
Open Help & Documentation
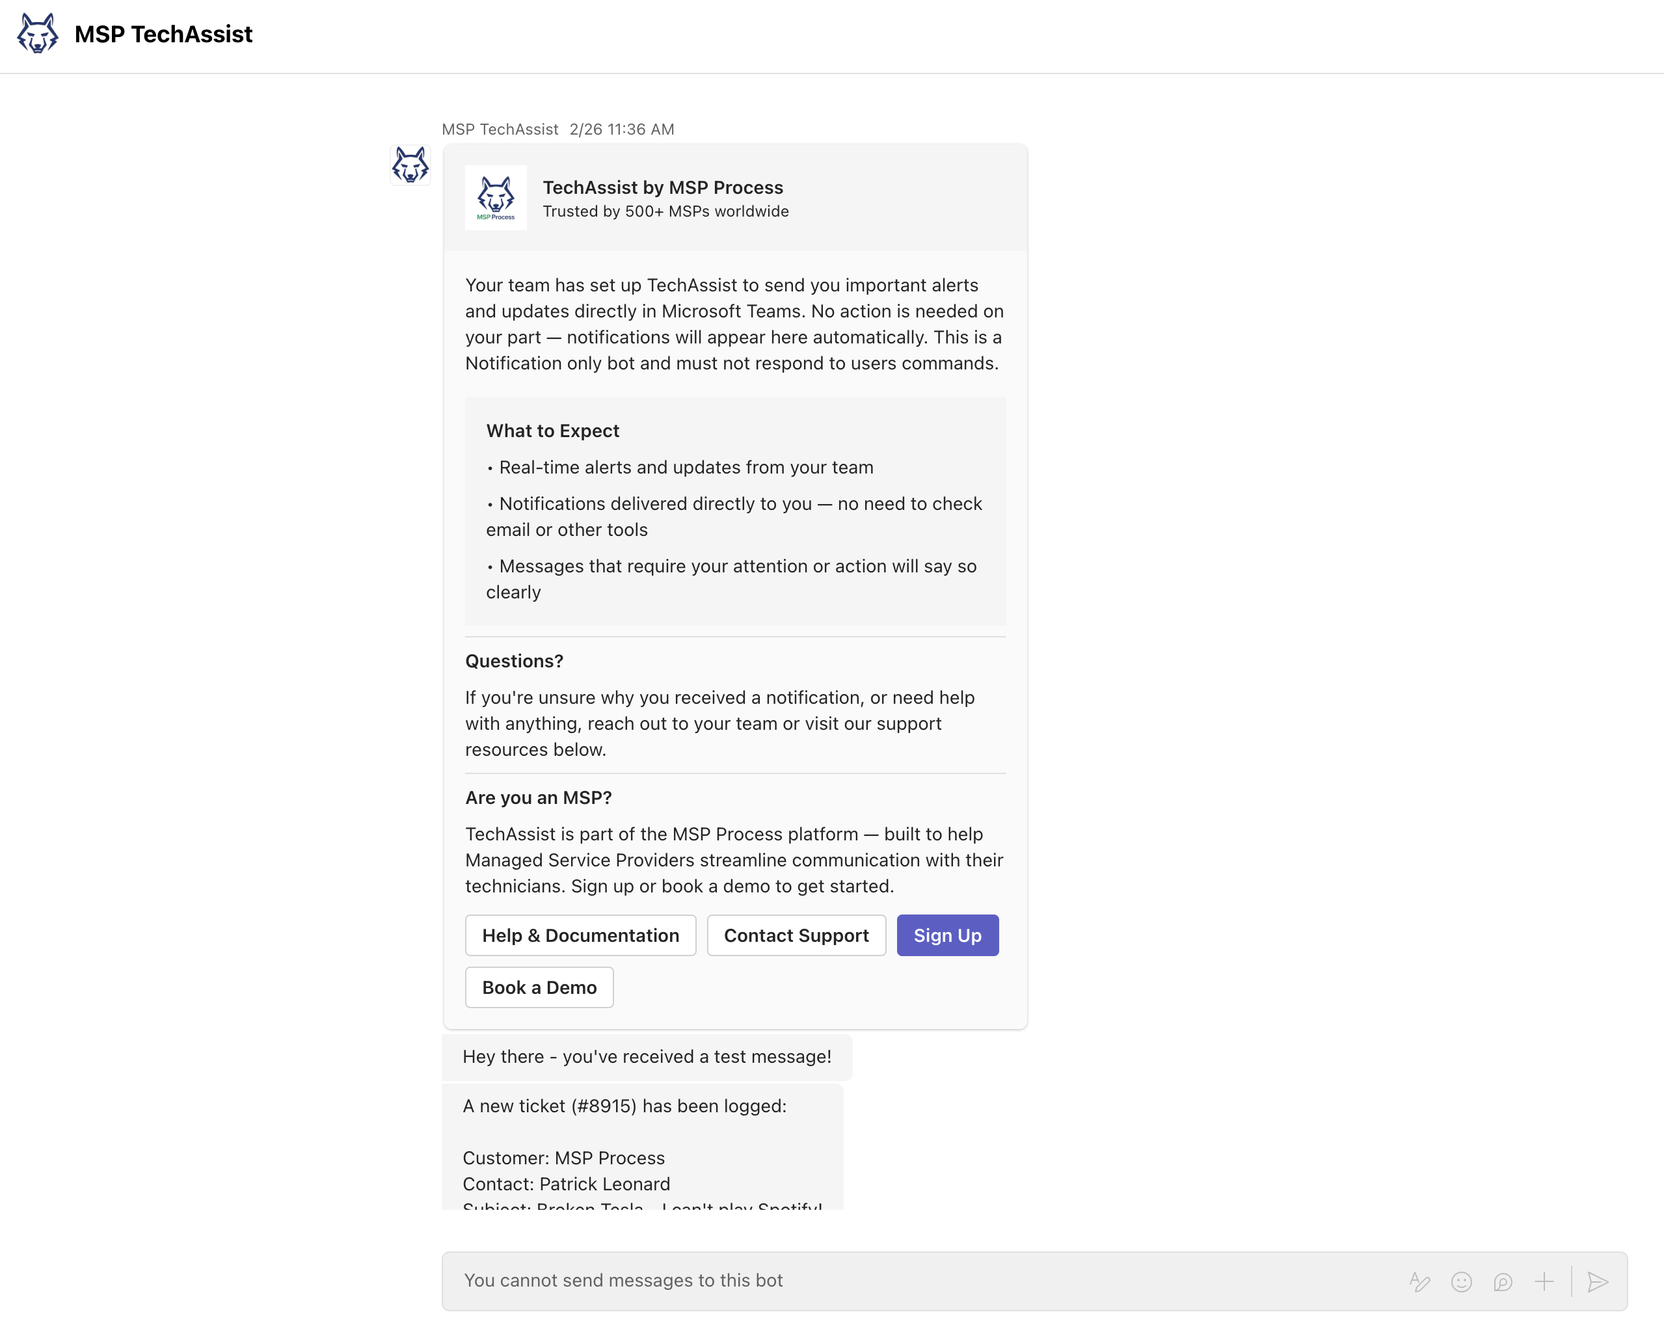(x=580, y=935)
